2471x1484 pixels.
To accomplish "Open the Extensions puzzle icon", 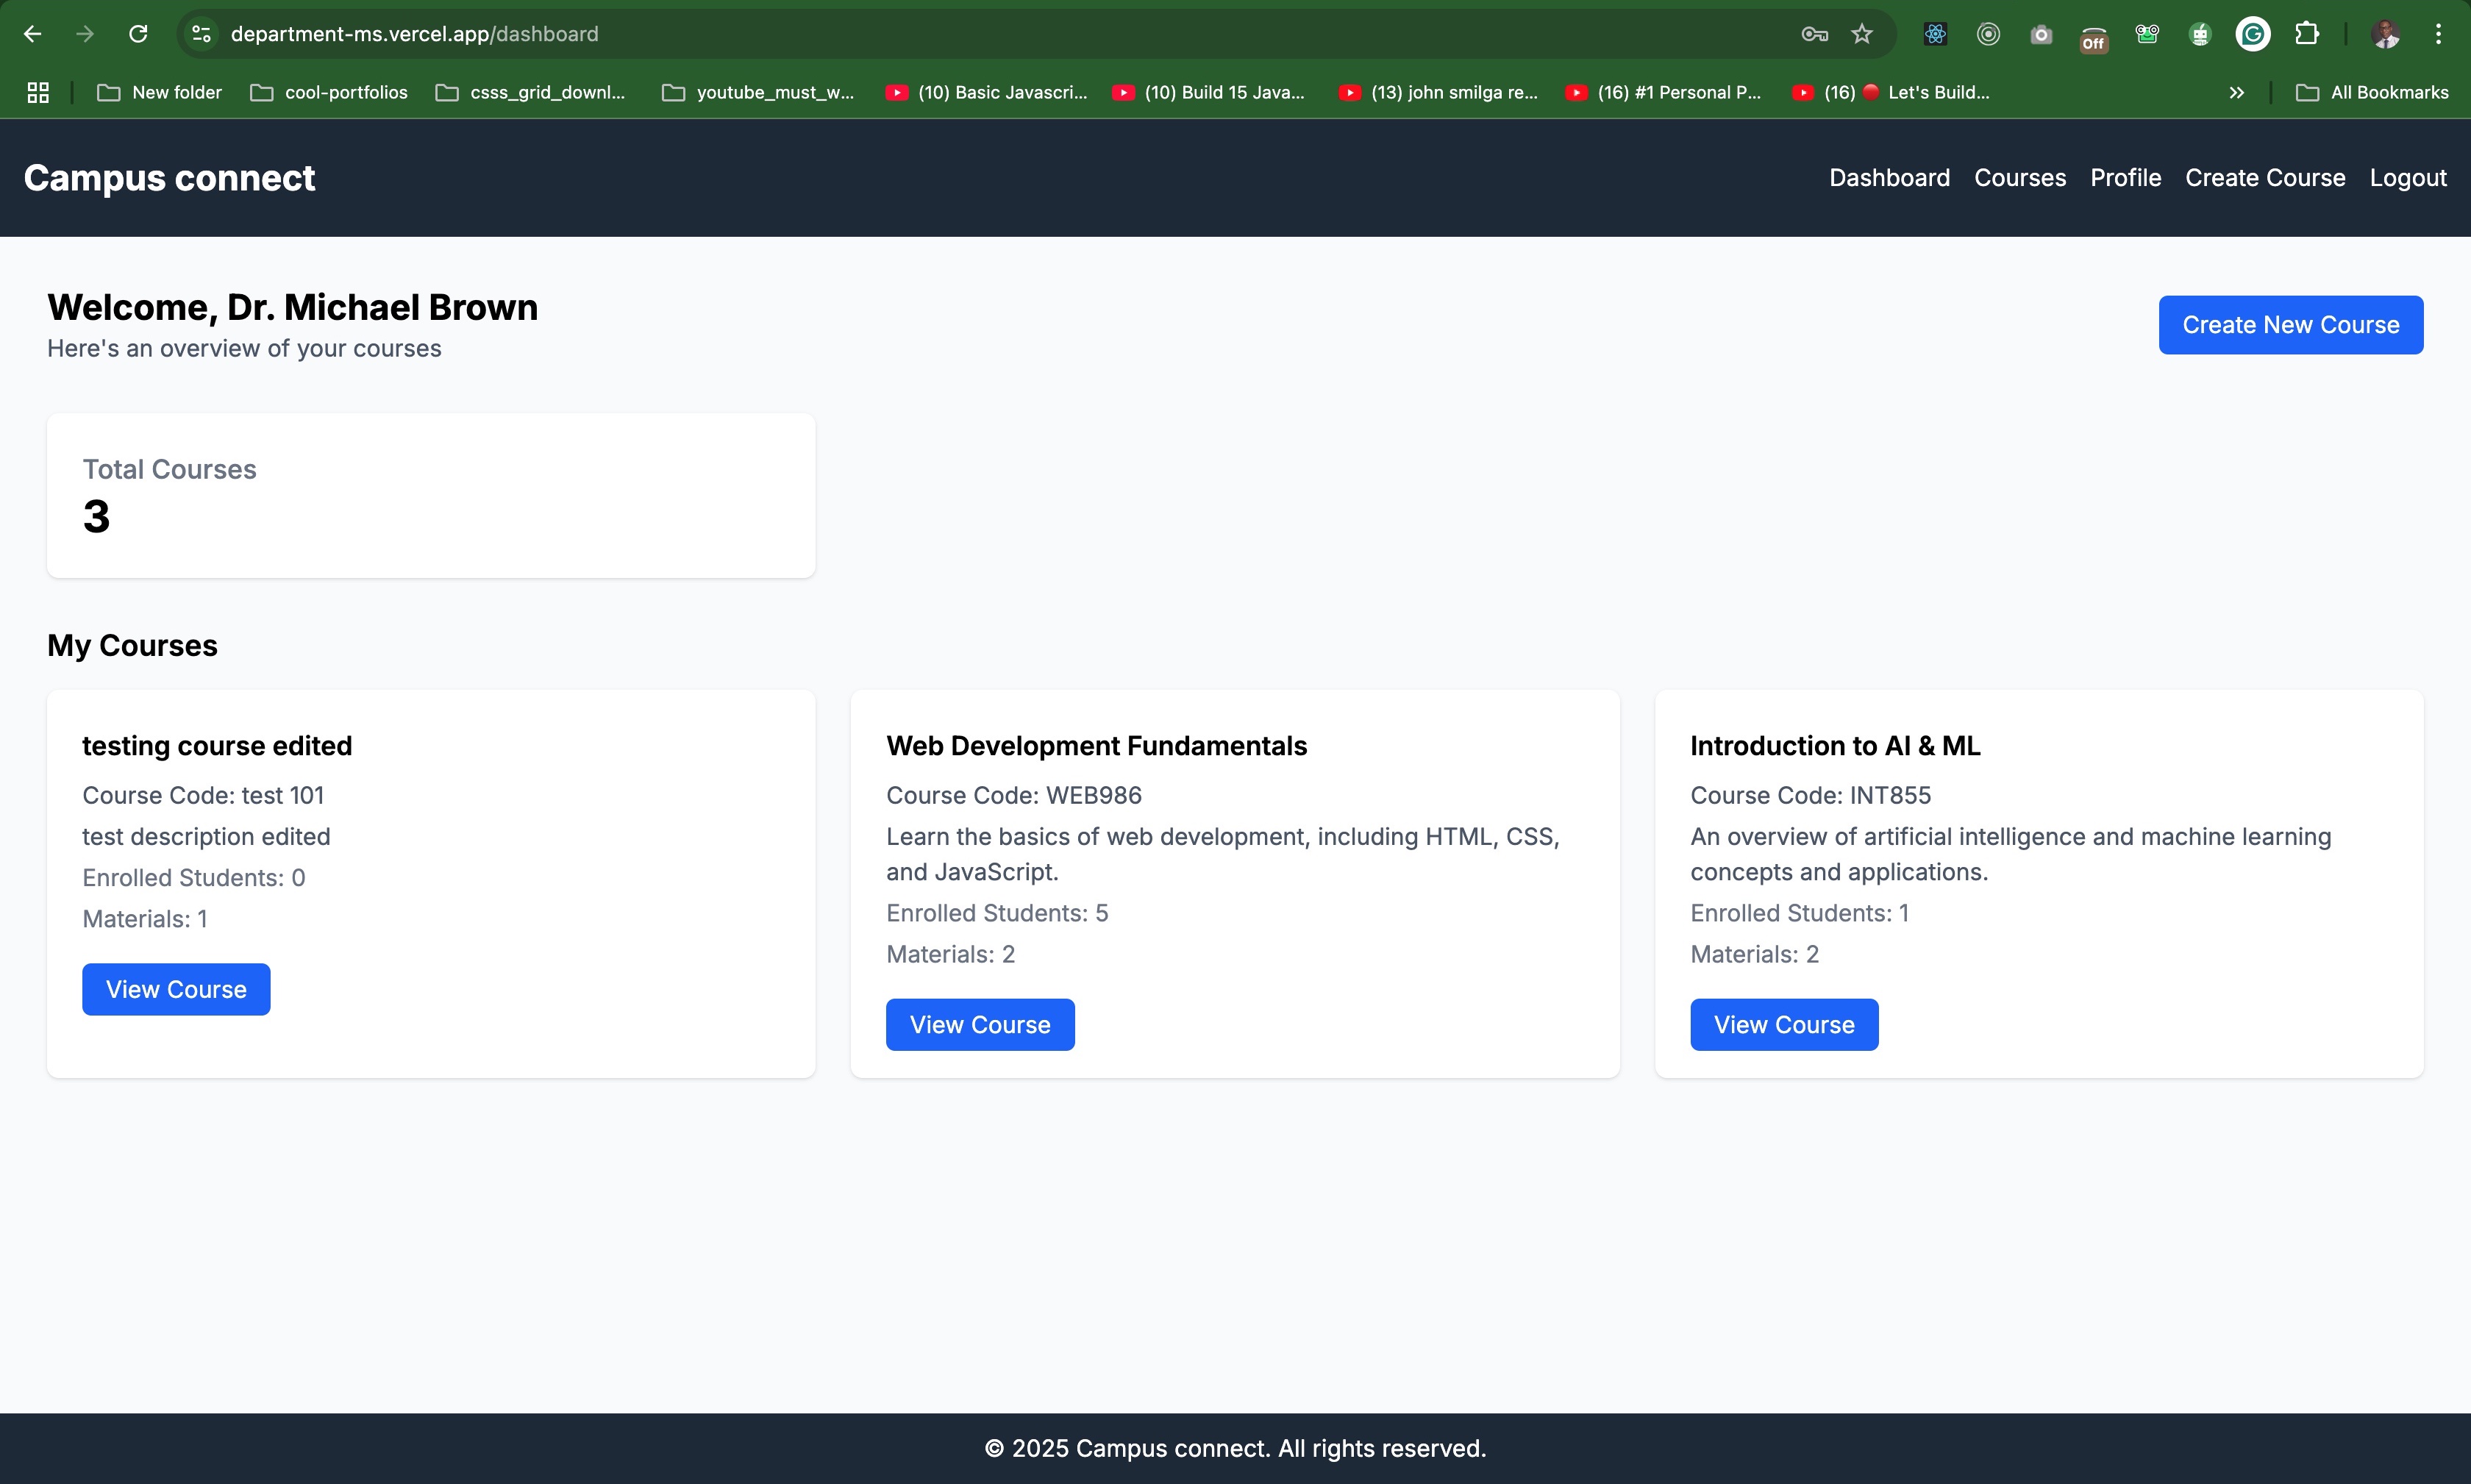I will tap(2306, 34).
